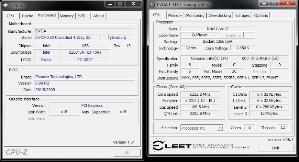Close the CPU-Z window

click(133, 4)
